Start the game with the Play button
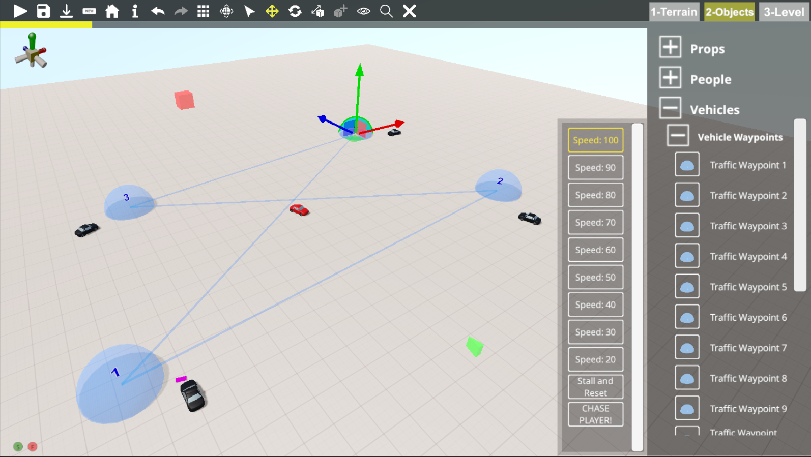 click(20, 11)
